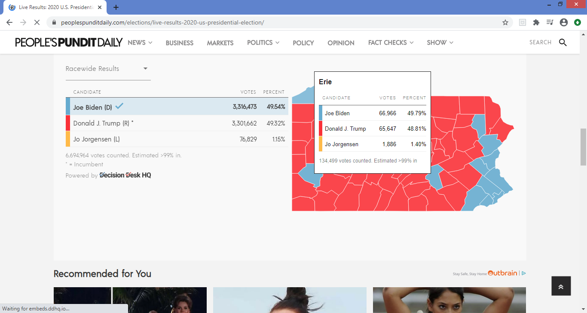
Task: Click the 6,694,964 votes counted note
Action: point(123,155)
